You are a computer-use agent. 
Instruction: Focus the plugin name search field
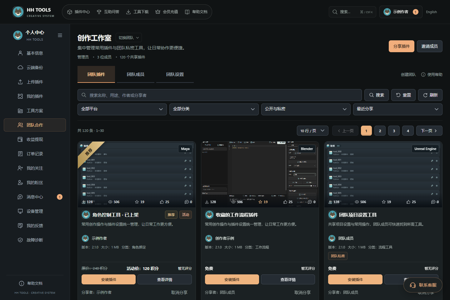(x=220, y=95)
